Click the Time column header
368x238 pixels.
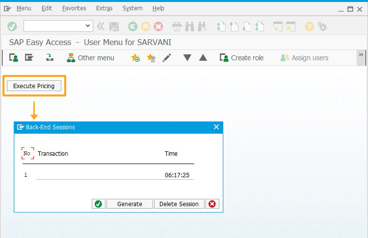pos(171,153)
